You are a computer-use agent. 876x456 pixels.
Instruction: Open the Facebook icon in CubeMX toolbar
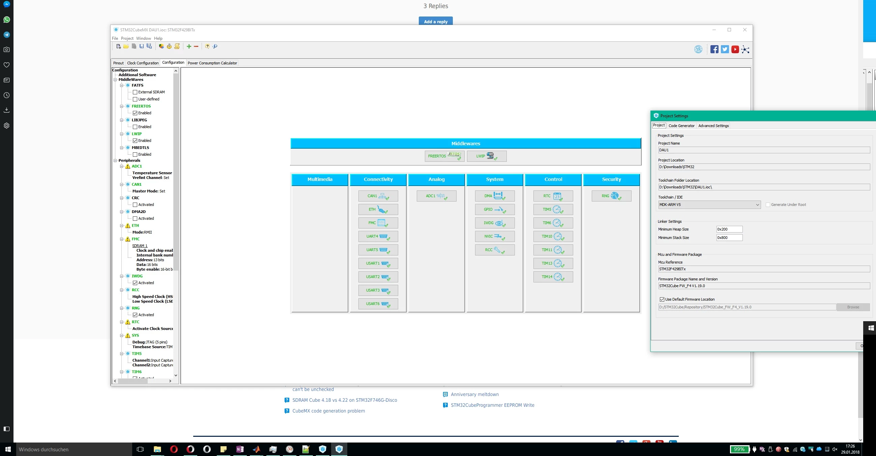click(x=714, y=49)
